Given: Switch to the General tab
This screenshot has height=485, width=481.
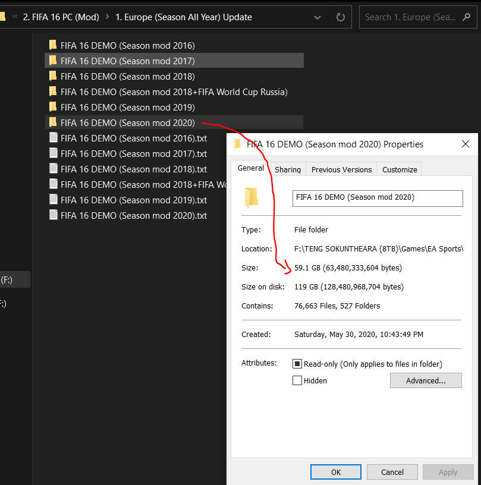Looking at the screenshot, I should 250,168.
